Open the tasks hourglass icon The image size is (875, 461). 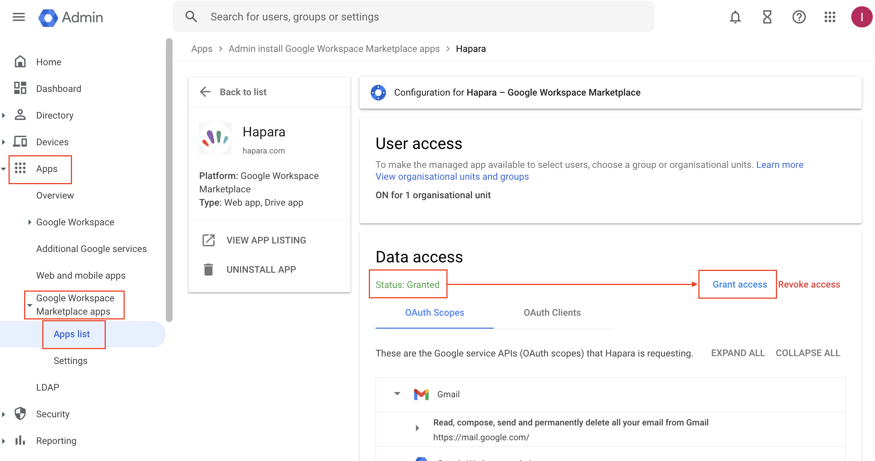pyautogui.click(x=767, y=17)
